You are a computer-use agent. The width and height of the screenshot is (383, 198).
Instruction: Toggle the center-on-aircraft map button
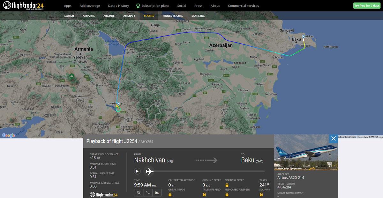tap(139, 193)
